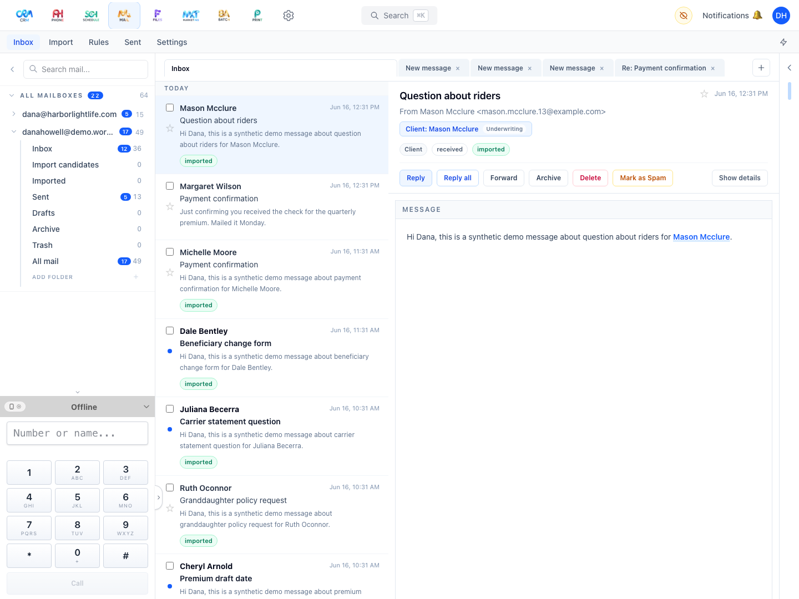Expand the dialer side panel arrow
The width and height of the screenshot is (799, 599).
pos(158,498)
